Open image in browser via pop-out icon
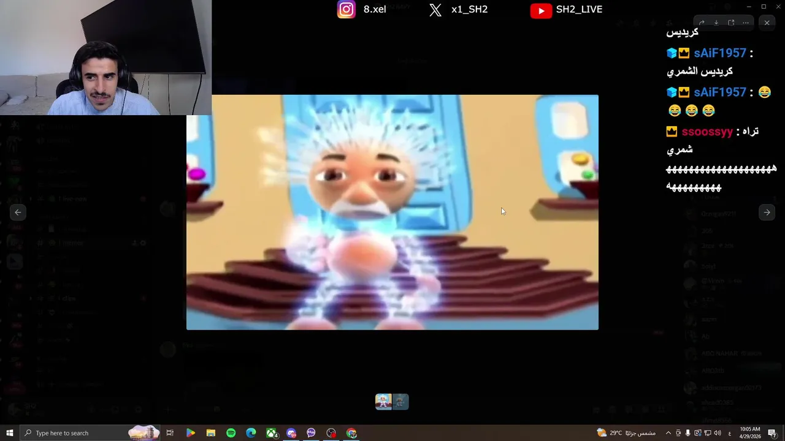This screenshot has width=785, height=441. 731,23
